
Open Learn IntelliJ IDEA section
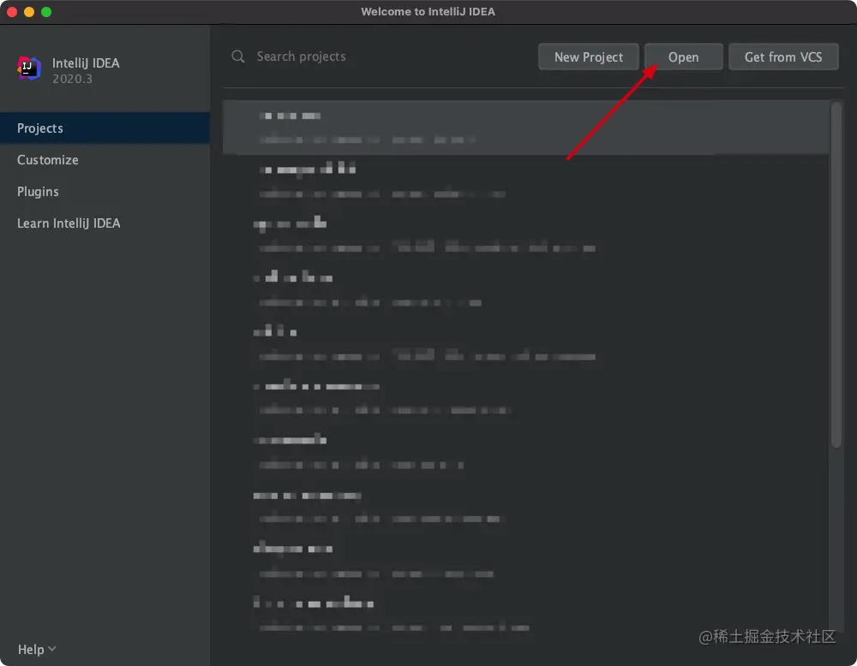pos(105,223)
